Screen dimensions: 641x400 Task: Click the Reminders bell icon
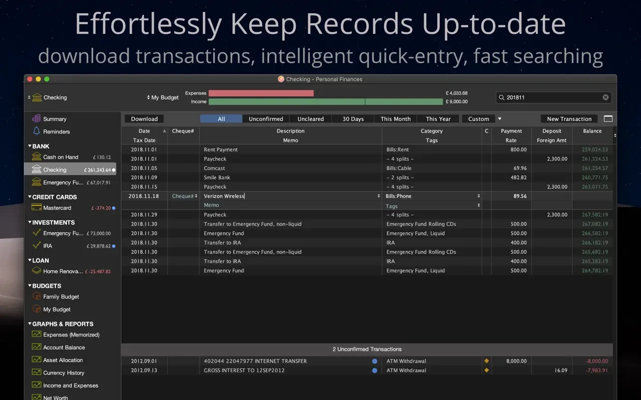tap(36, 131)
